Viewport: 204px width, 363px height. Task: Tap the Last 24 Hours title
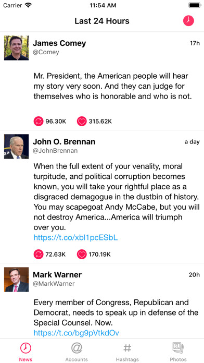coord(102,21)
